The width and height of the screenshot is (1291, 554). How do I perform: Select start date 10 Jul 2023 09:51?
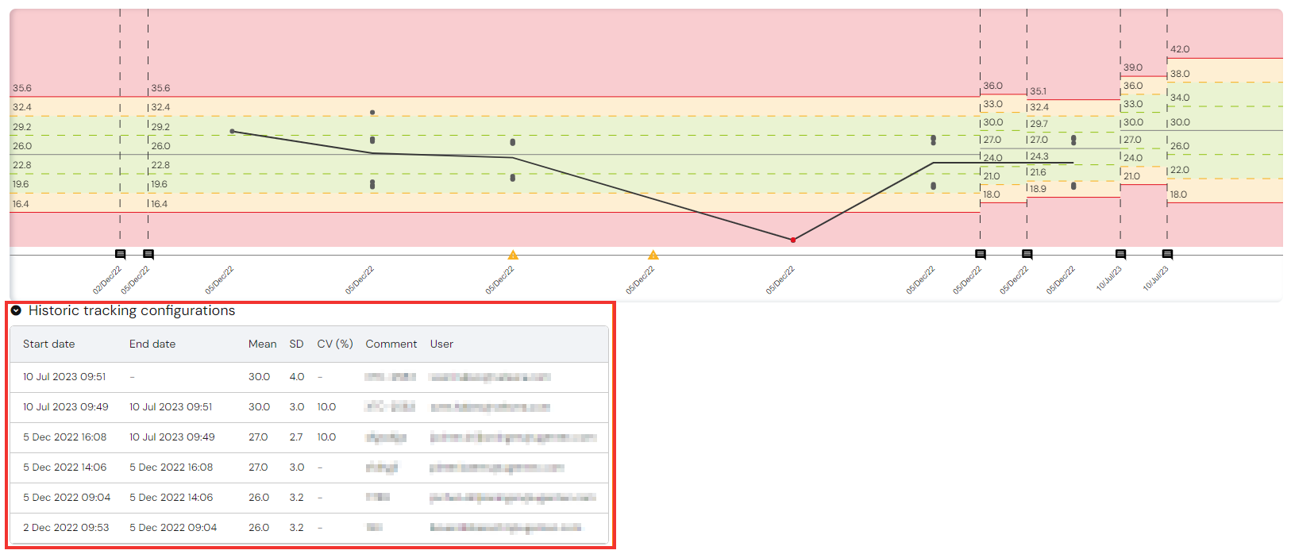pyautogui.click(x=64, y=377)
